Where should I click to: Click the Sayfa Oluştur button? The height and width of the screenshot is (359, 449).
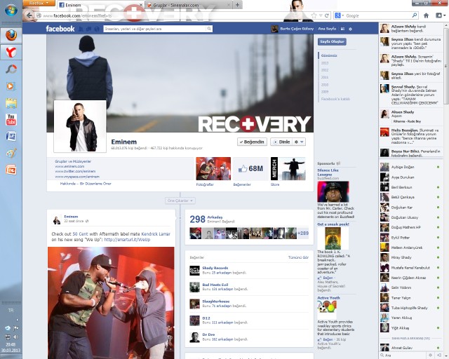point(332,41)
